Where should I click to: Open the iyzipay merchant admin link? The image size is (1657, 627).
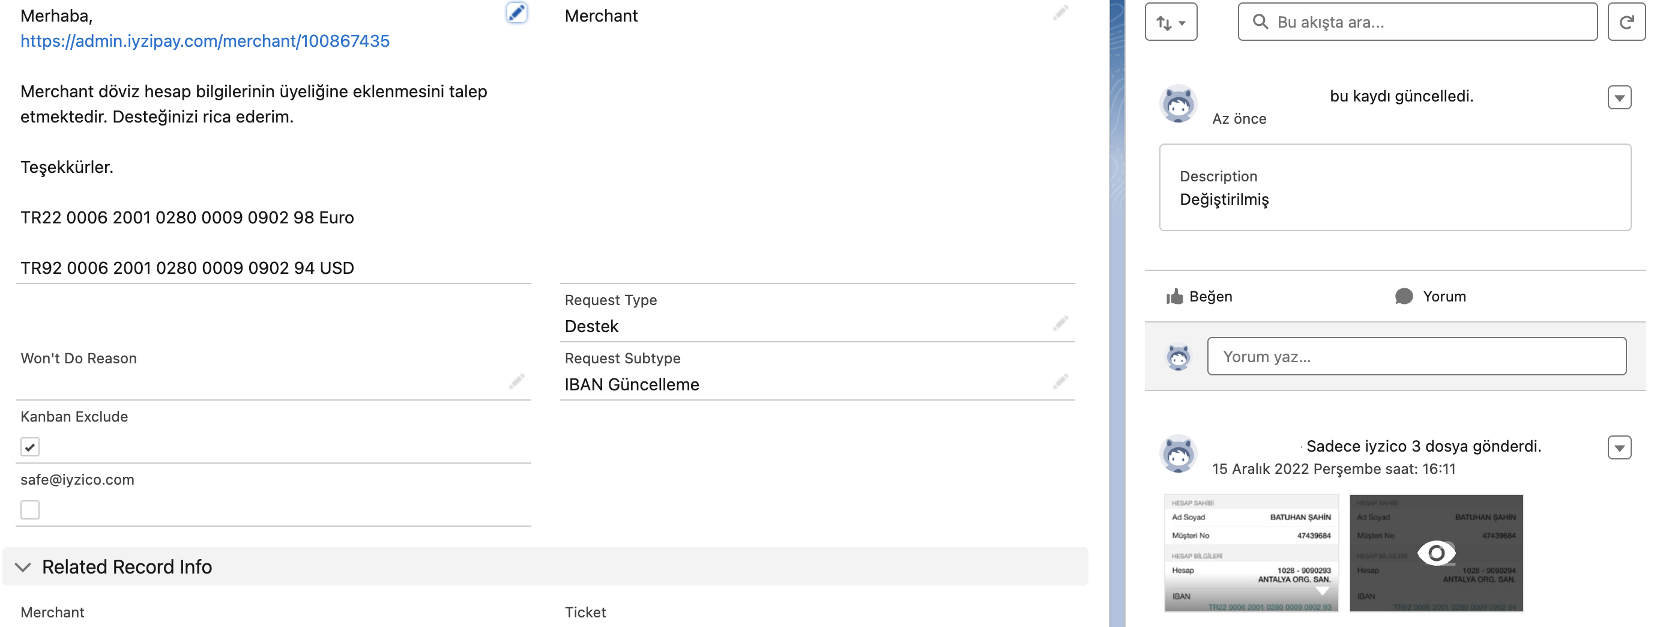click(x=205, y=41)
